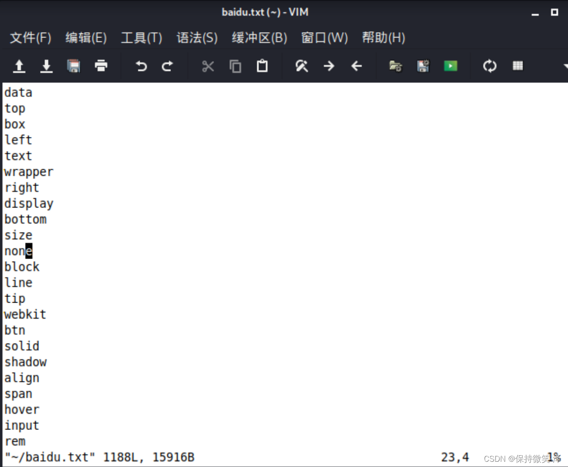Image resolution: width=568 pixels, height=467 pixels.
Task: Save the current file using the toolbar
Action: (46, 66)
